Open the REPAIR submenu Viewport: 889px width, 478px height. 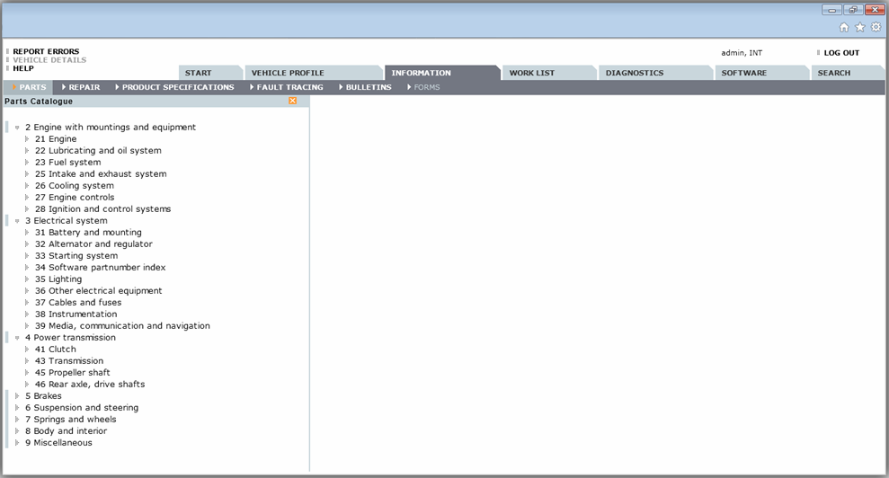click(x=81, y=87)
